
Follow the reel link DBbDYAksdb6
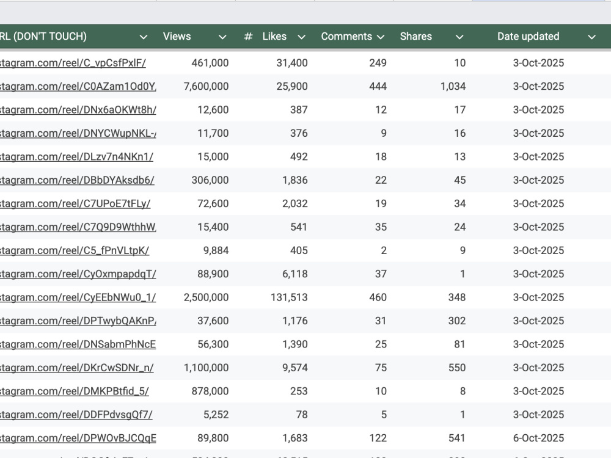(77, 180)
